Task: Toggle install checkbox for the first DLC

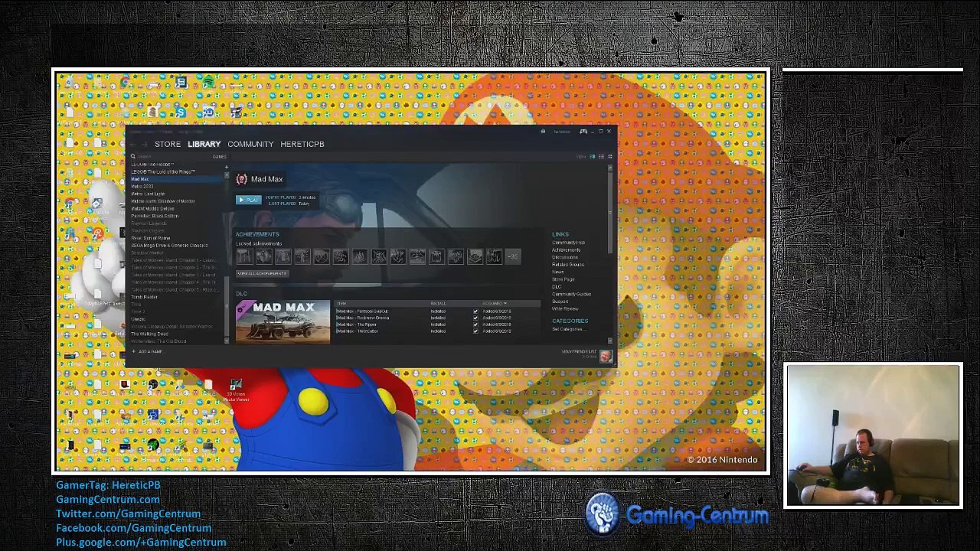Action: click(475, 311)
